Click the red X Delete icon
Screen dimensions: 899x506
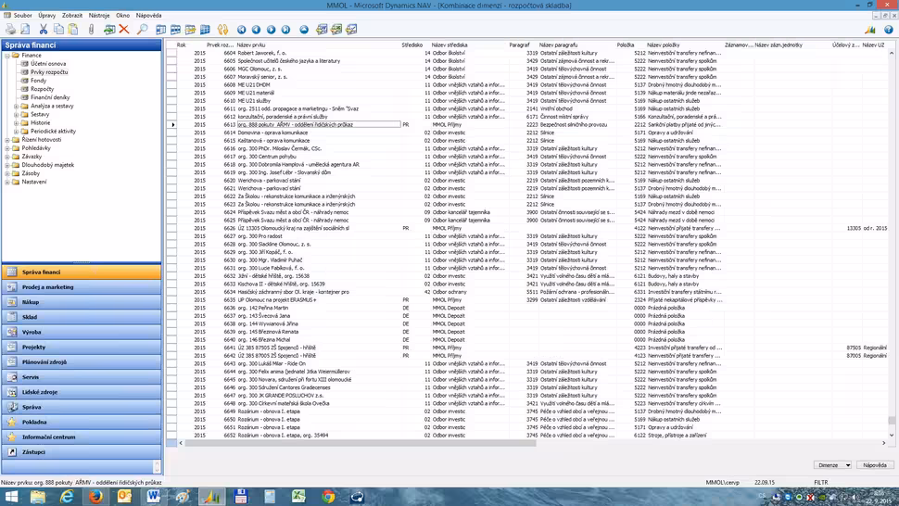[124, 30]
